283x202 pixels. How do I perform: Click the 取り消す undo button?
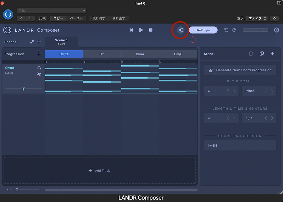click(x=99, y=18)
